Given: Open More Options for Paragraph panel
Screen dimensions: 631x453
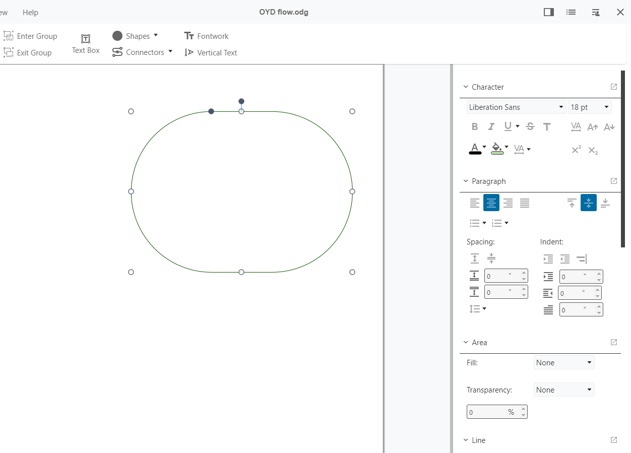Looking at the screenshot, I should tap(614, 181).
